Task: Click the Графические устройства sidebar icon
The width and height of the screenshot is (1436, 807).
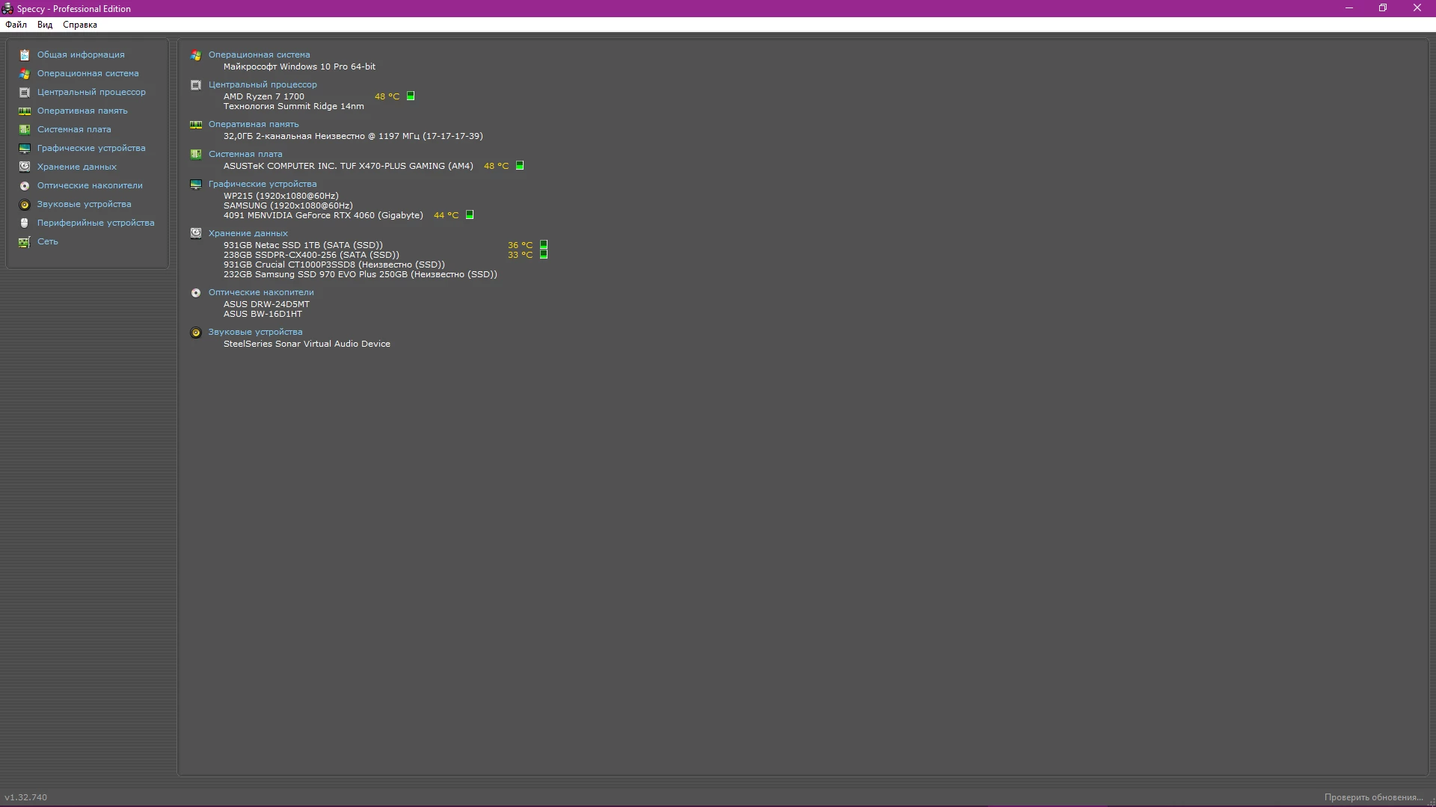Action: [x=25, y=149]
